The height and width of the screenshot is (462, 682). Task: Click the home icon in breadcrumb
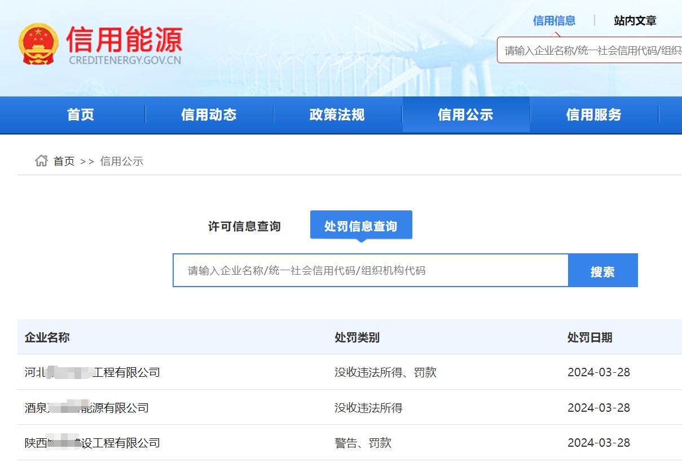point(41,161)
